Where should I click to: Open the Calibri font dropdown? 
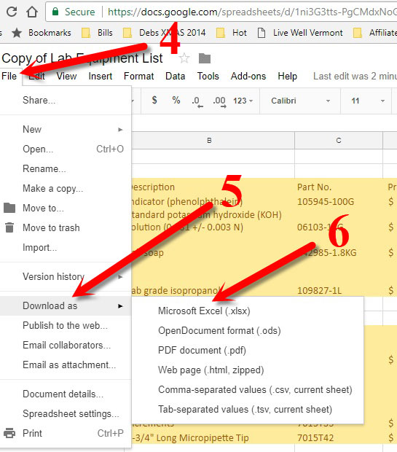pyautogui.click(x=300, y=101)
